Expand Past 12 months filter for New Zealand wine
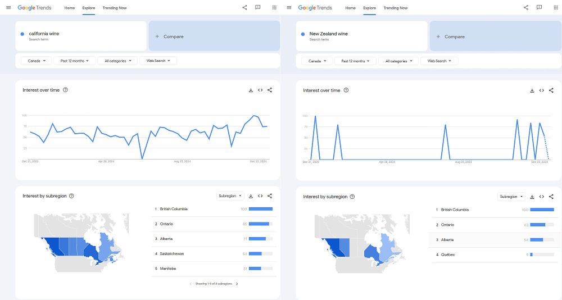This screenshot has width=562, height=300. [355, 61]
